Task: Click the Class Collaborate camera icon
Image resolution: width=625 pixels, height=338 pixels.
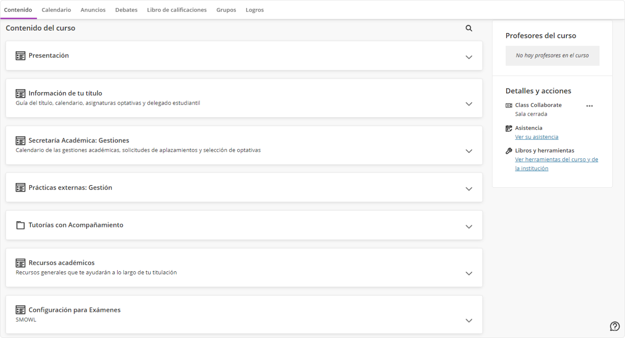Action: 509,106
